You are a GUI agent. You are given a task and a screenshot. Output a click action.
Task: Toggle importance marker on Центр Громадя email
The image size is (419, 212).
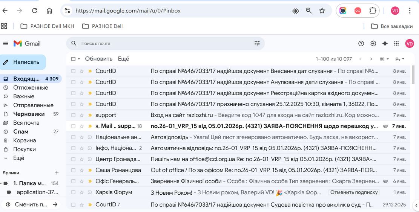point(90,159)
